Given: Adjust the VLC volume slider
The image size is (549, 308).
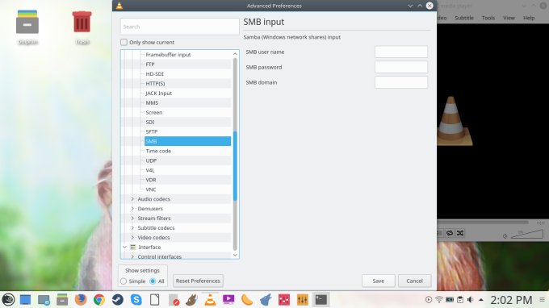Looking at the screenshot, I should [527, 234].
